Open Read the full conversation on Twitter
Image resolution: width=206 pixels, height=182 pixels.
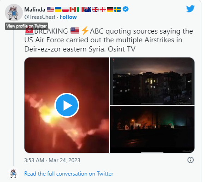[69, 174]
